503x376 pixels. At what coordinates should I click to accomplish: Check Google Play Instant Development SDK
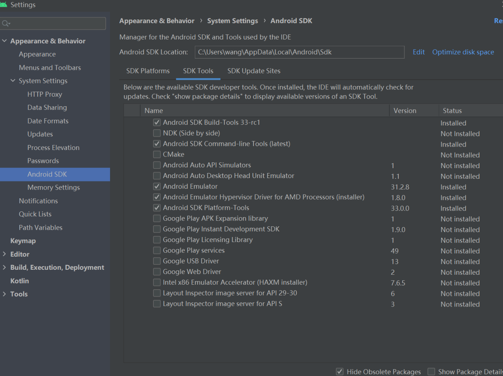157,229
